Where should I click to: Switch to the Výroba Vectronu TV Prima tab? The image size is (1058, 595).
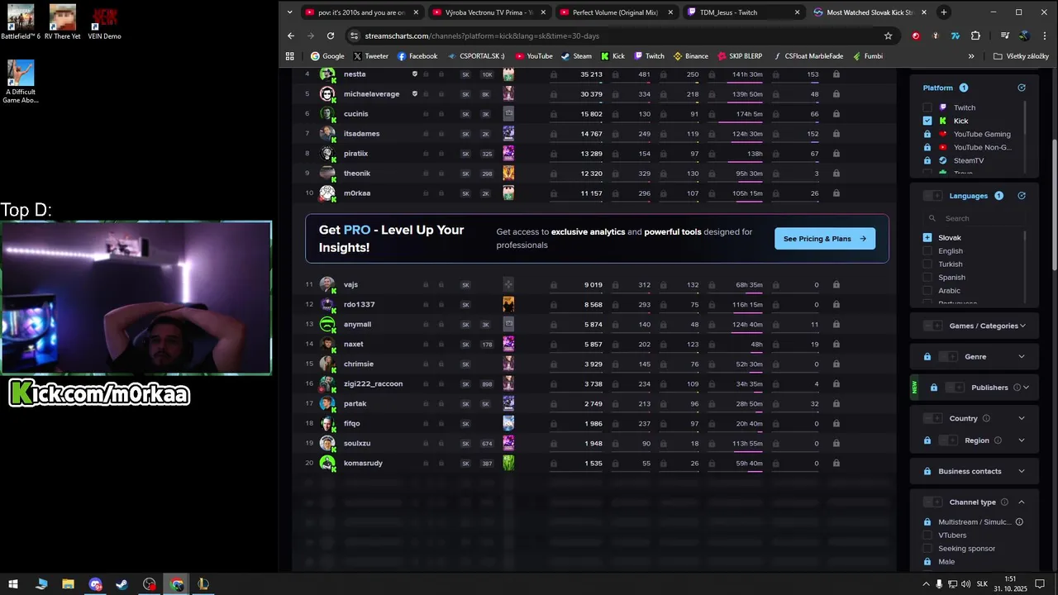(488, 12)
